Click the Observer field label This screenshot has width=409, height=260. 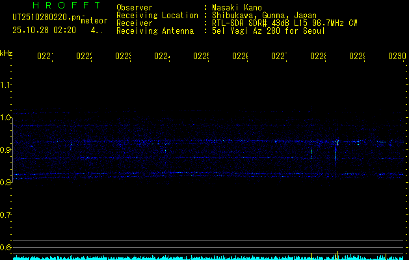pyautogui.click(x=135, y=8)
